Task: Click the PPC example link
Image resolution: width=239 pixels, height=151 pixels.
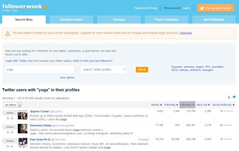Action: [208, 67]
